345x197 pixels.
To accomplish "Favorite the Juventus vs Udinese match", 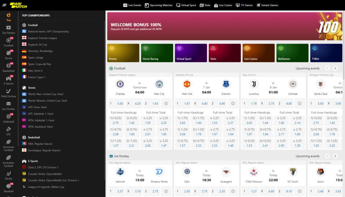I will [300, 103].
